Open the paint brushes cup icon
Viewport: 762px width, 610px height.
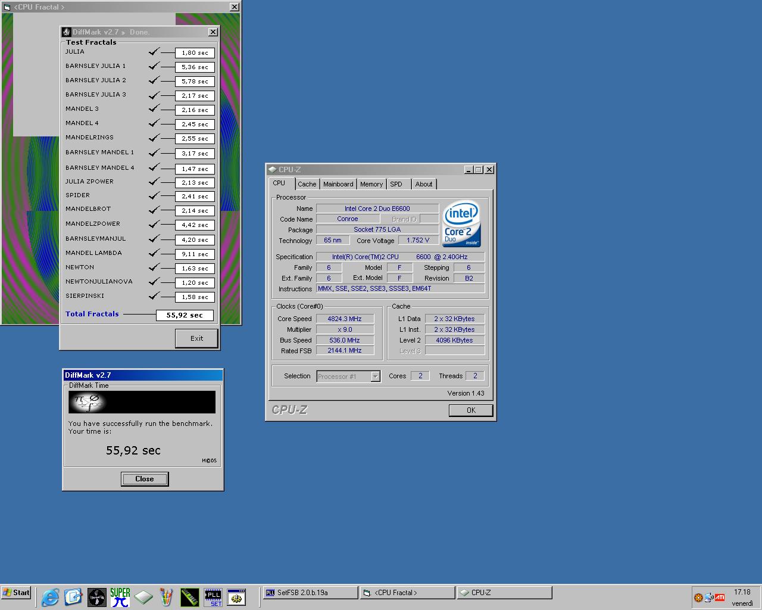coord(167,597)
